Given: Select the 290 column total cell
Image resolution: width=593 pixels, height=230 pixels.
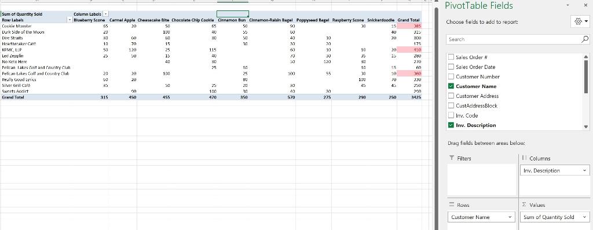Looking at the screenshot, I should point(349,97).
